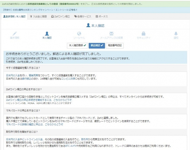Viewport: 190px width, 150px height.
Task: Open the ボーナス tab
Action: (102, 16)
